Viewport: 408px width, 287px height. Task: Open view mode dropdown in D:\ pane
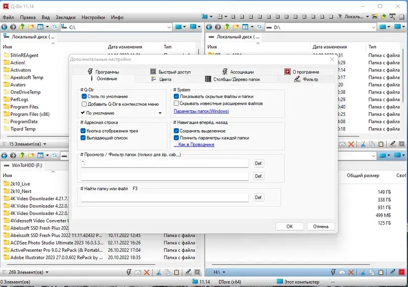(x=252, y=27)
